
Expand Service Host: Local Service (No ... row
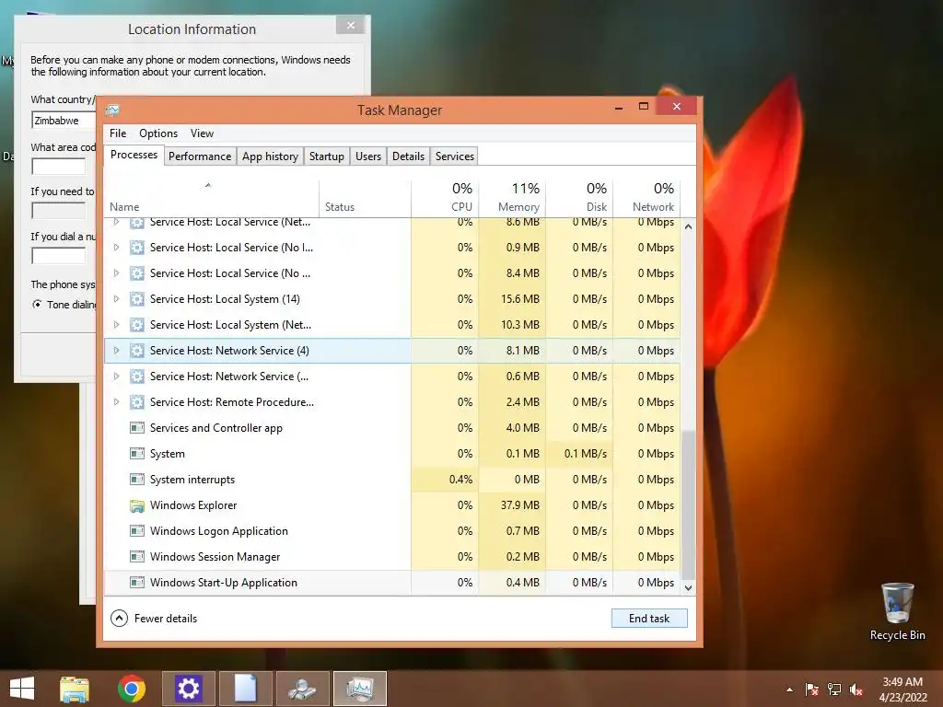117,272
